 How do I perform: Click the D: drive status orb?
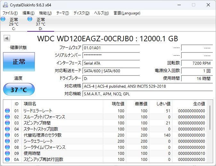pyautogui.click(x=30, y=19)
